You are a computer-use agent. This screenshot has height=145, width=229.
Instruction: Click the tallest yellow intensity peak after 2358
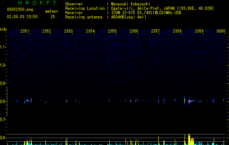(x=189, y=139)
